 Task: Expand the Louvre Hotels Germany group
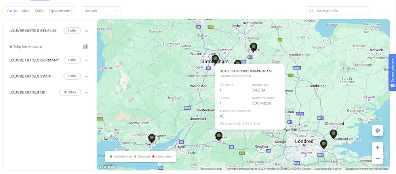click(x=87, y=60)
